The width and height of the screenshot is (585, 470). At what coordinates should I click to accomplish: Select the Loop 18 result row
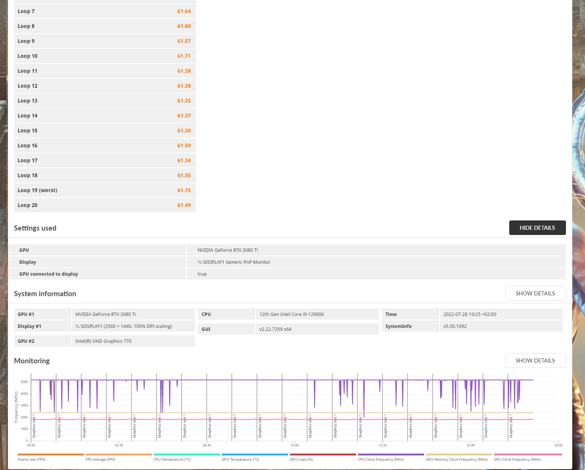105,175
